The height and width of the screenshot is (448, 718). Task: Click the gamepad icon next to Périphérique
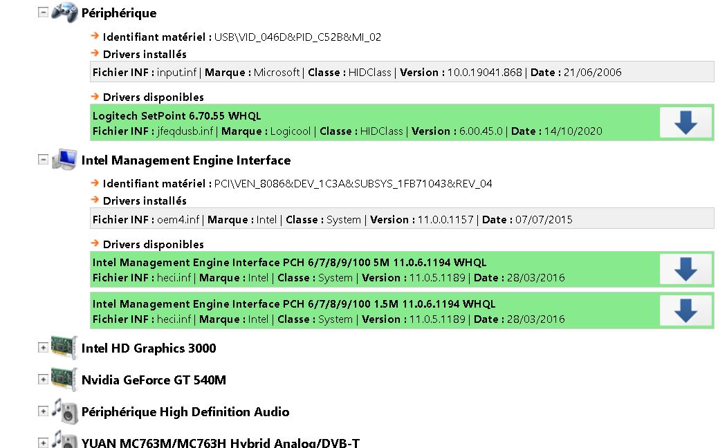[x=64, y=12]
